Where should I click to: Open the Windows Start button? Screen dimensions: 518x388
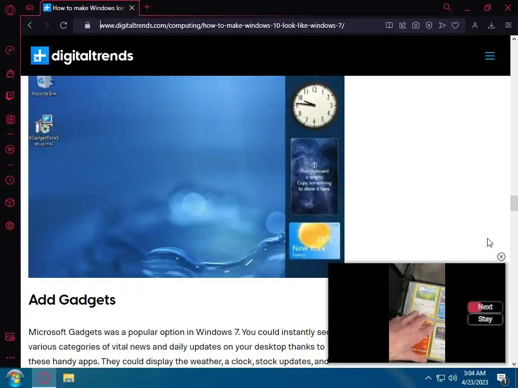coord(15,378)
